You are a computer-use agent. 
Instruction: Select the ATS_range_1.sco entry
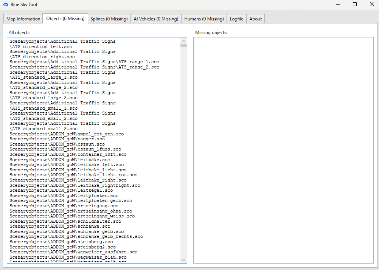pos(84,62)
